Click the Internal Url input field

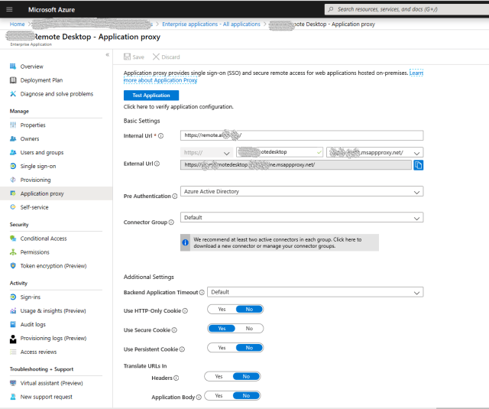[x=302, y=135]
